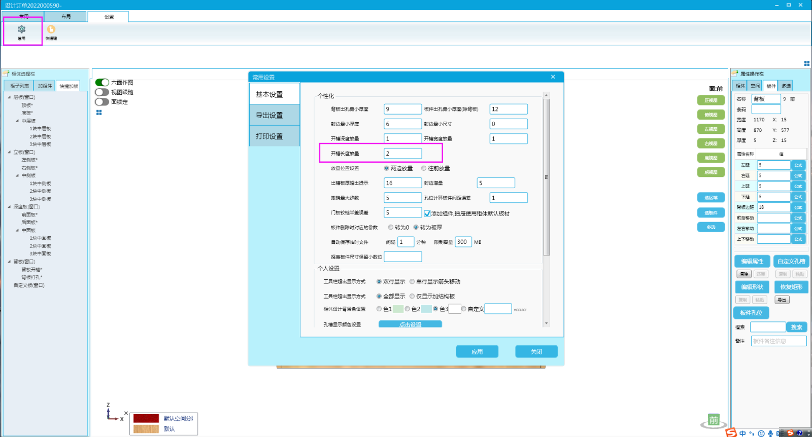Click 关闭 button in dialog
This screenshot has width=812, height=437.
pos(536,351)
